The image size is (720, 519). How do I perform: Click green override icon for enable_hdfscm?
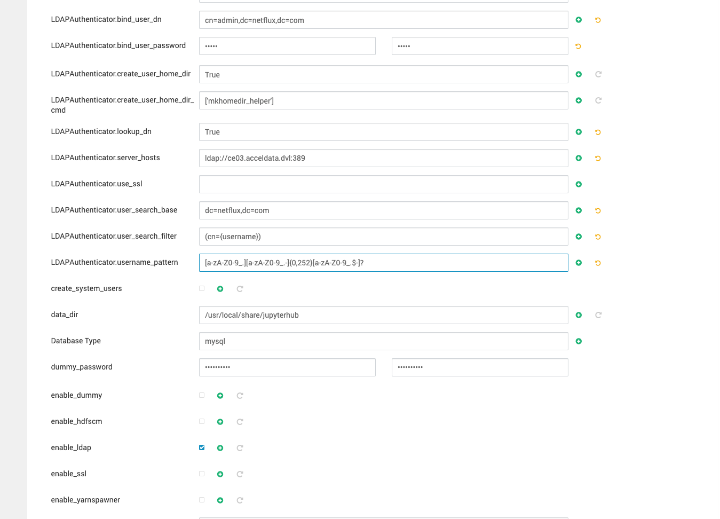pyautogui.click(x=220, y=422)
